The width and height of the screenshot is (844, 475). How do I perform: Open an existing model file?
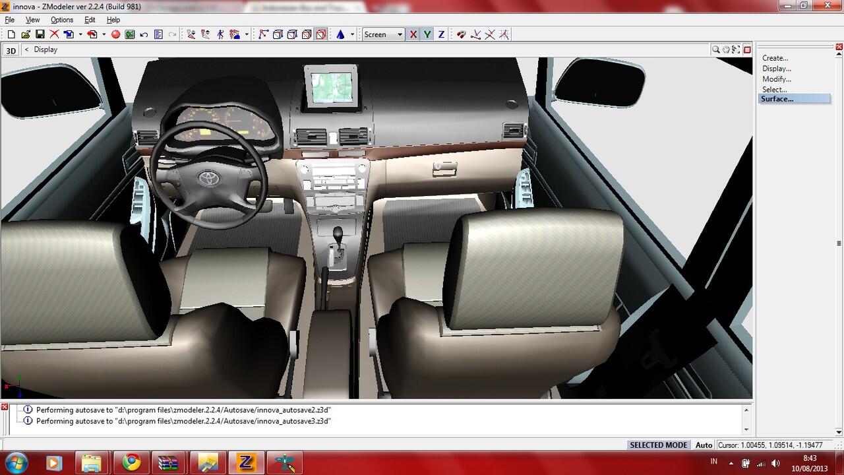tap(24, 34)
